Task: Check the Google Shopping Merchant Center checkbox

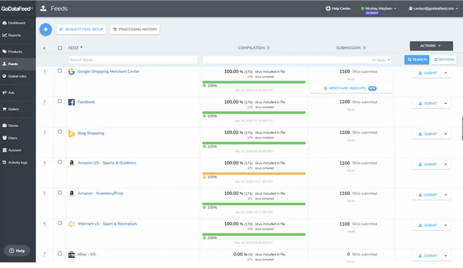Action: coord(60,71)
